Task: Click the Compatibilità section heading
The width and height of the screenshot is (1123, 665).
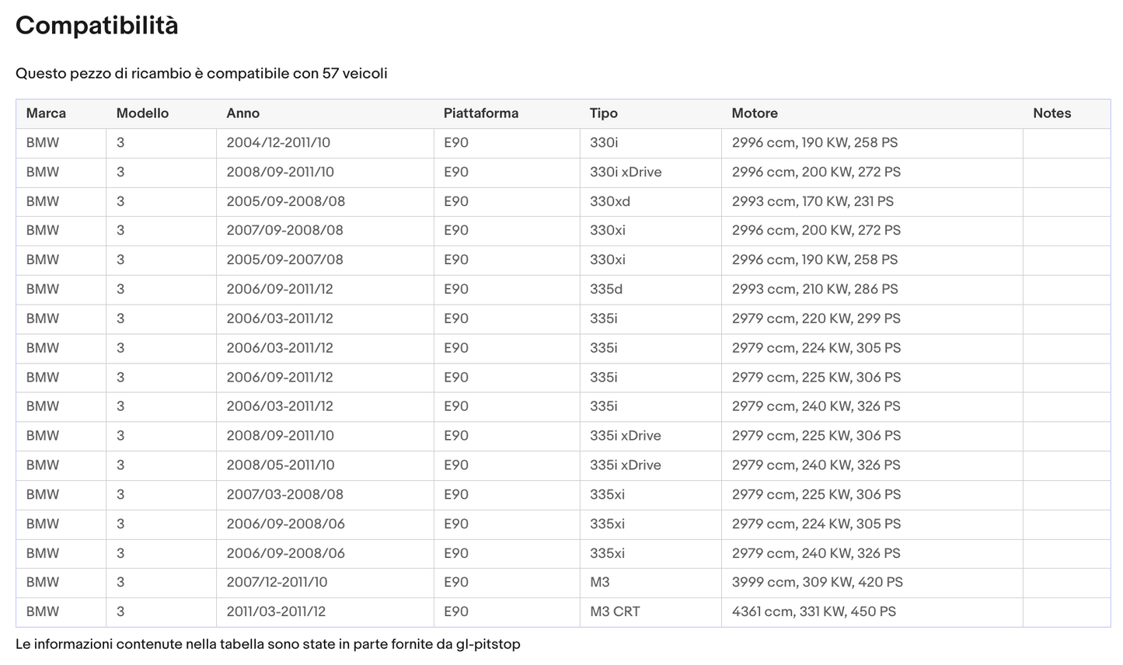Action: 97,26
